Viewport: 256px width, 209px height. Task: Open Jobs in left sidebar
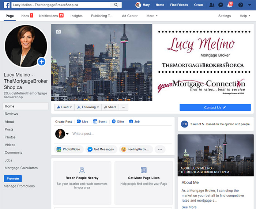(8, 160)
